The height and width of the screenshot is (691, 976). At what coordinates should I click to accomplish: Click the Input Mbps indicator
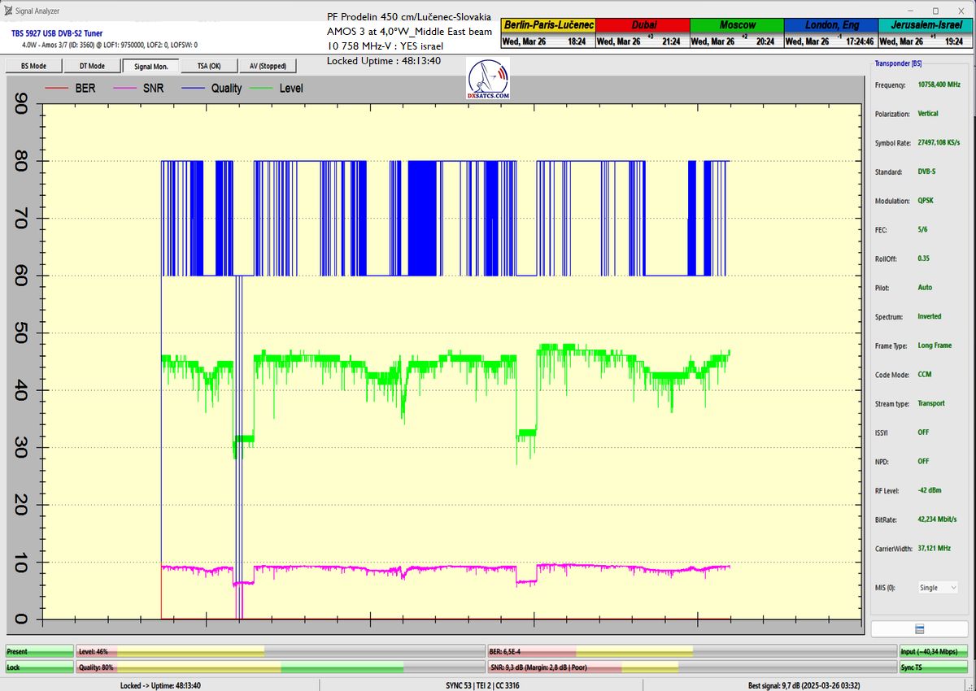click(934, 651)
